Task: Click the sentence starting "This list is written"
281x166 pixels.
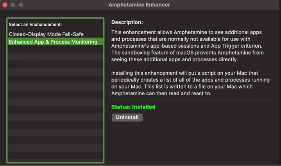Action: pos(219,86)
